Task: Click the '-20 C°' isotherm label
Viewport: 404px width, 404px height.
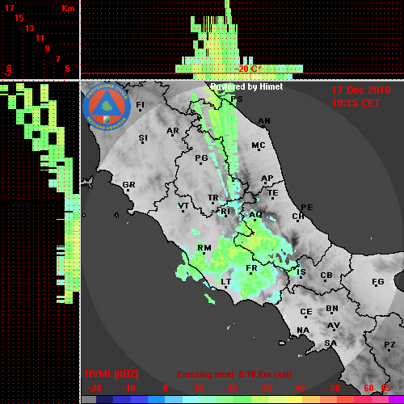Action: tap(247, 69)
